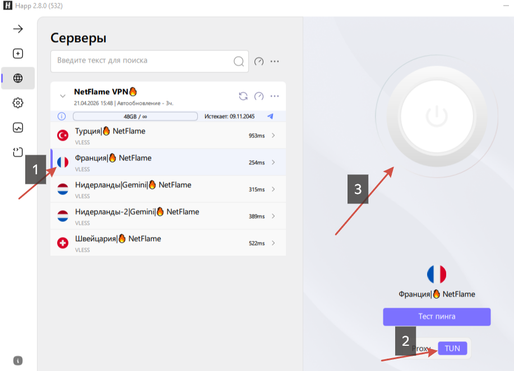Screen dimensions: 514x371
Task: Open details chevron for Турция server
Action: [x=274, y=136]
